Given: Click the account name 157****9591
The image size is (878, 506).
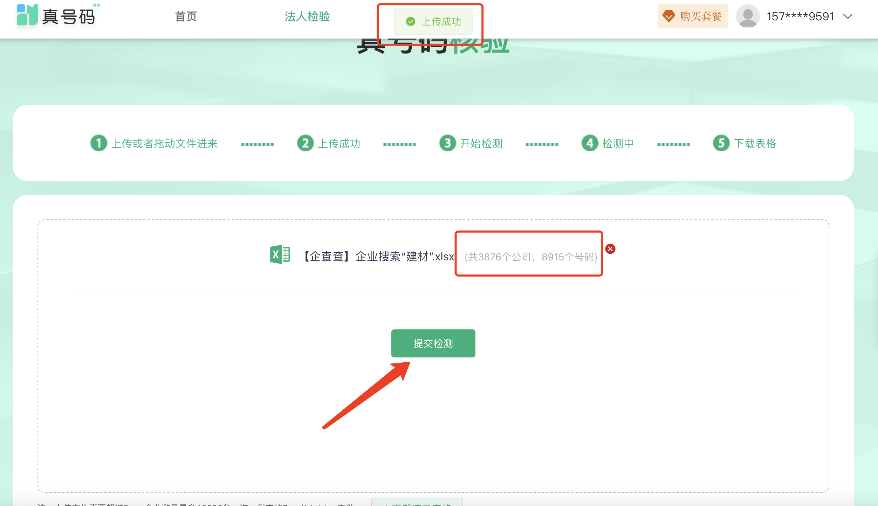Looking at the screenshot, I should point(800,16).
